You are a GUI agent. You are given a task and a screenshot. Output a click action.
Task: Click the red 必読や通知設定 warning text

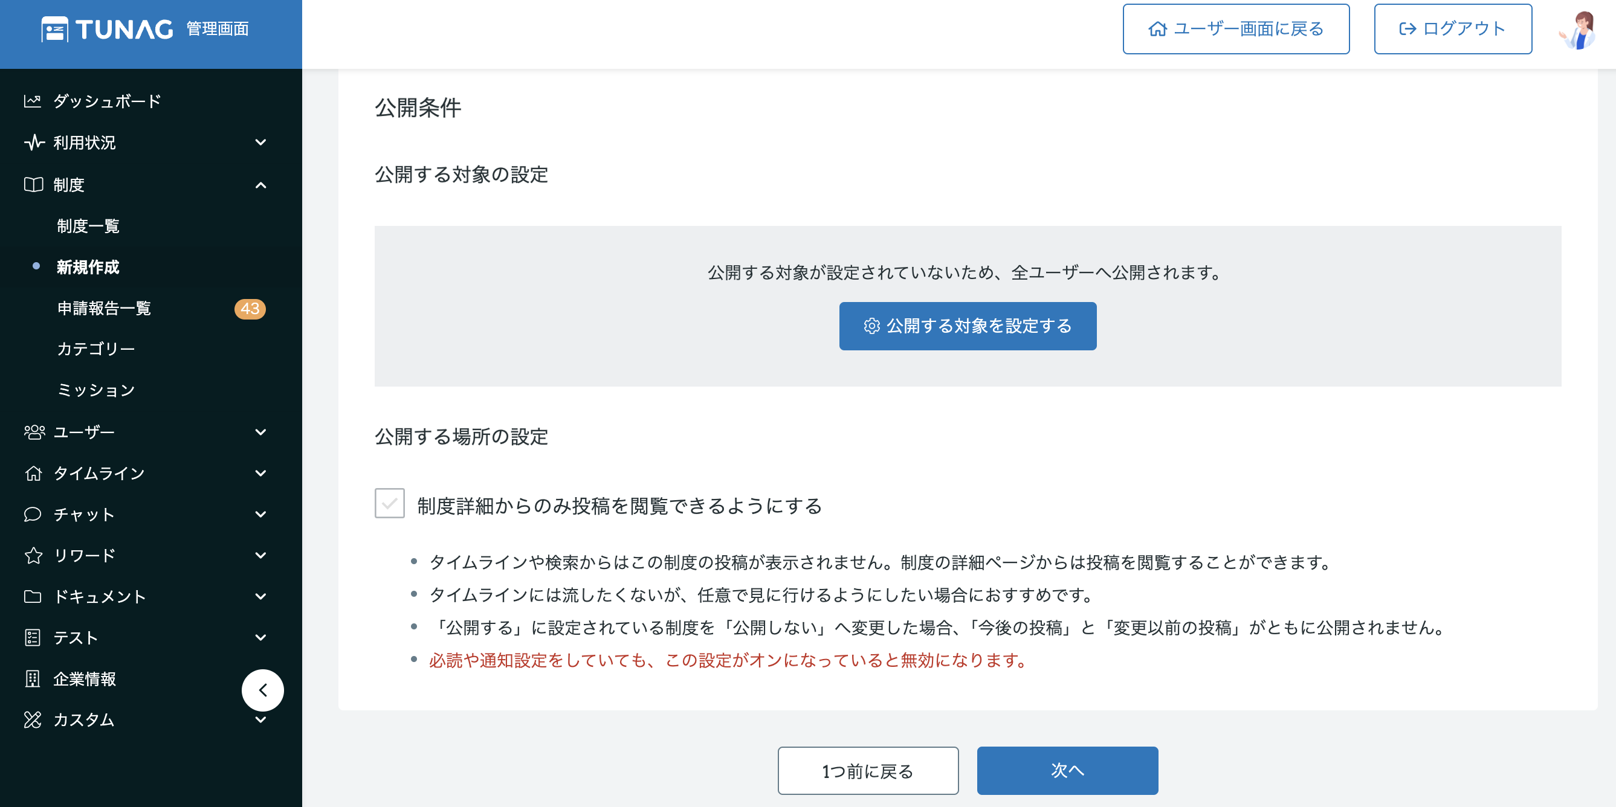tap(728, 660)
